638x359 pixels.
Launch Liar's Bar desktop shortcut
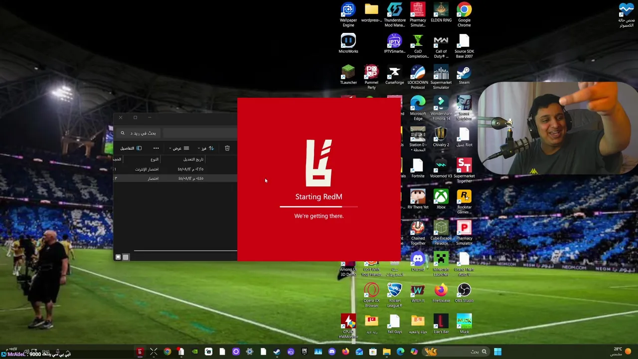coord(441,324)
